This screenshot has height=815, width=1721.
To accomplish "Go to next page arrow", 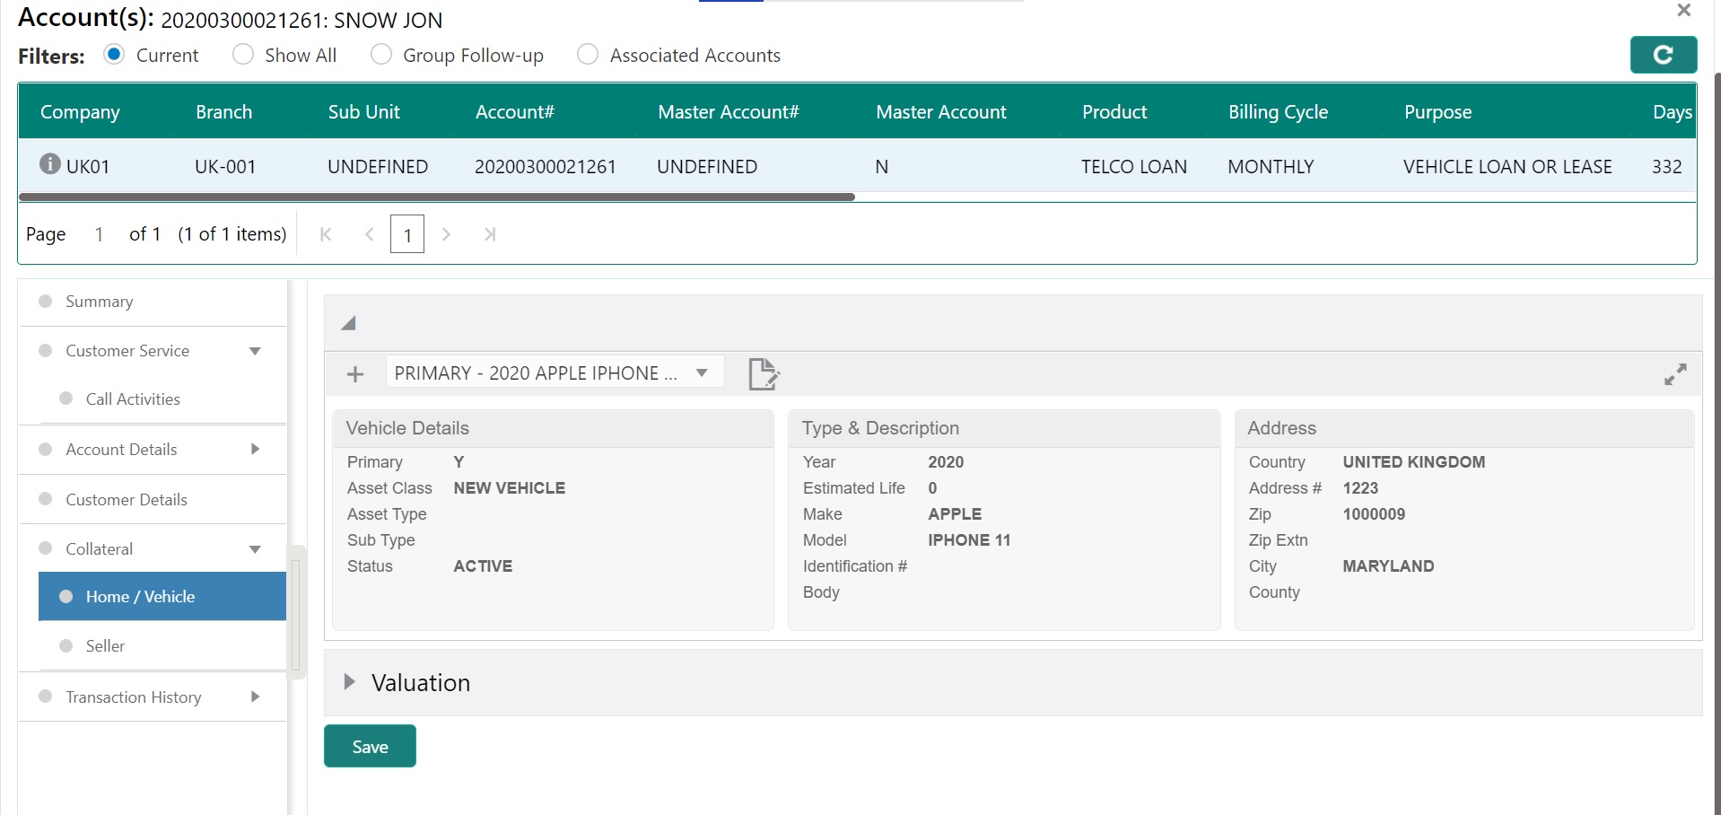I will coord(446,234).
